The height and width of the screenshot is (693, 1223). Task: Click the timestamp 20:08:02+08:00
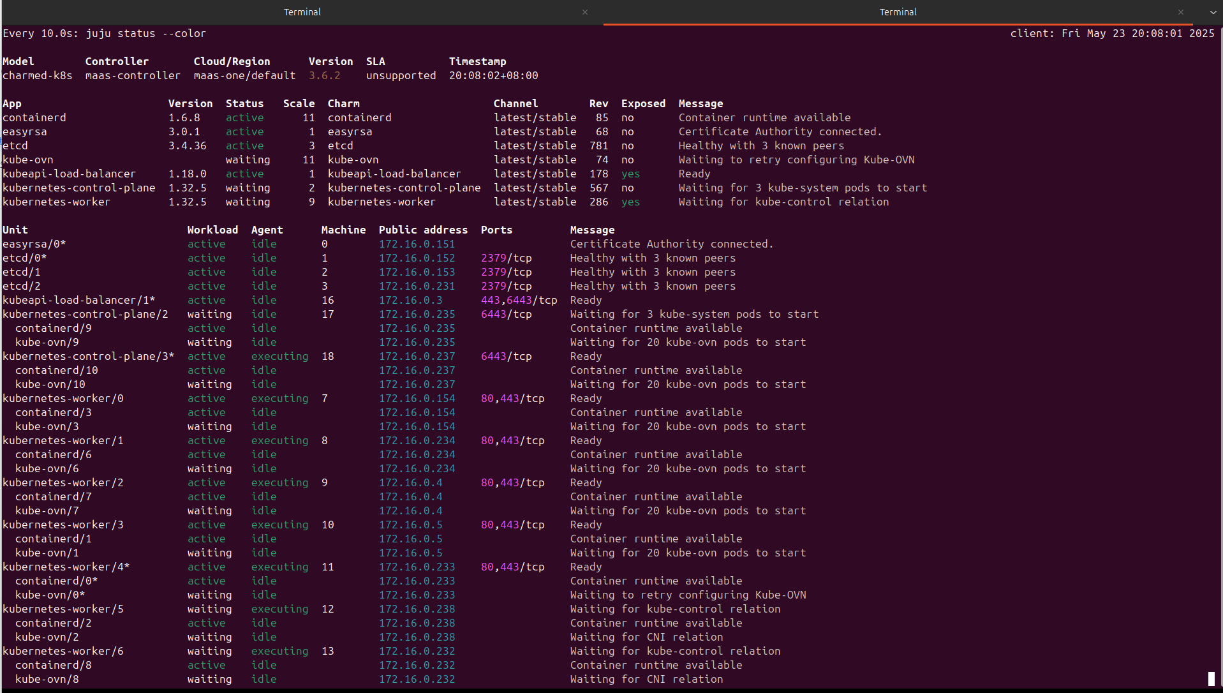click(x=493, y=75)
